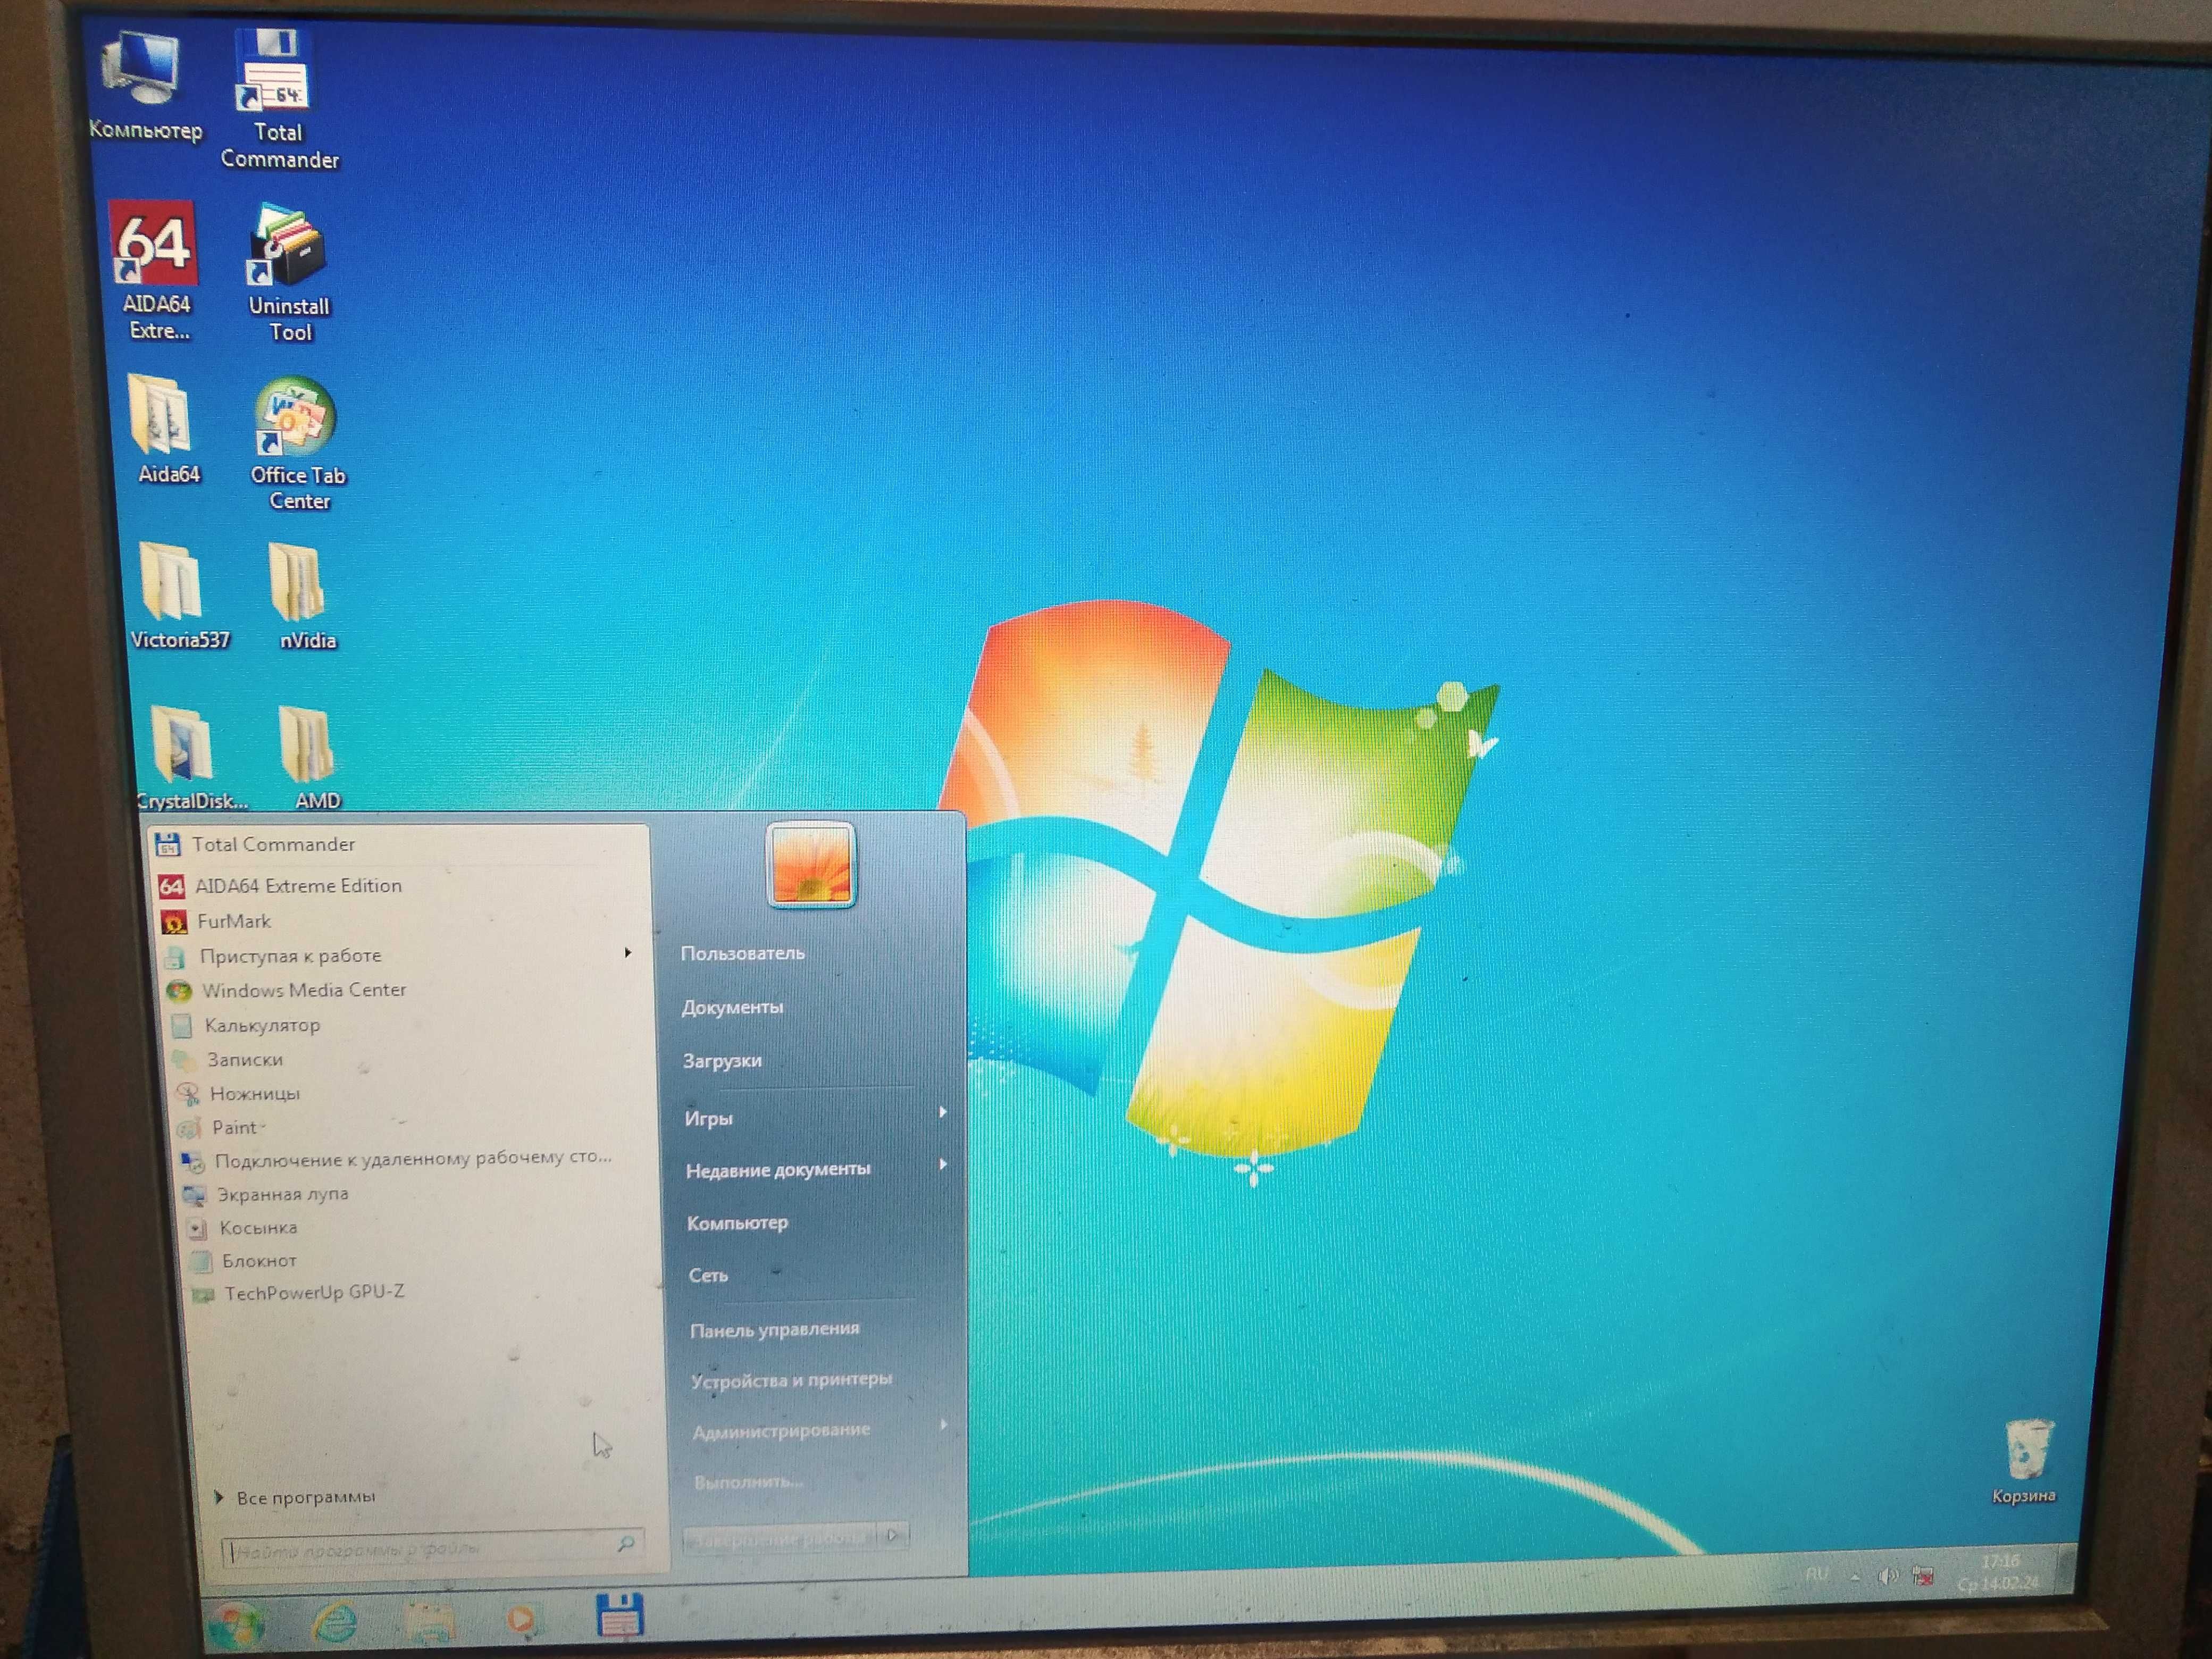Select the Корзина recycle bin icon
This screenshot has width=2212, height=1659.
(x=2026, y=1462)
